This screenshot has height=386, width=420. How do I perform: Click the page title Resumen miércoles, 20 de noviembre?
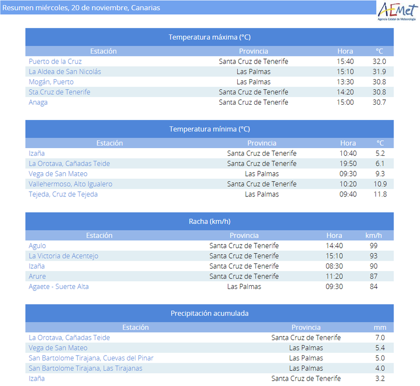[81, 8]
